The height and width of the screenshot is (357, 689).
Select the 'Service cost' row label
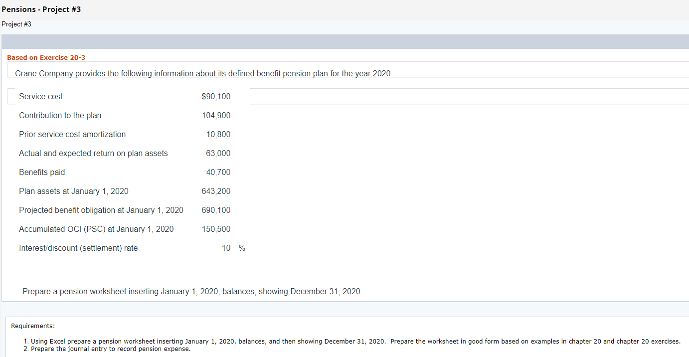(x=41, y=96)
